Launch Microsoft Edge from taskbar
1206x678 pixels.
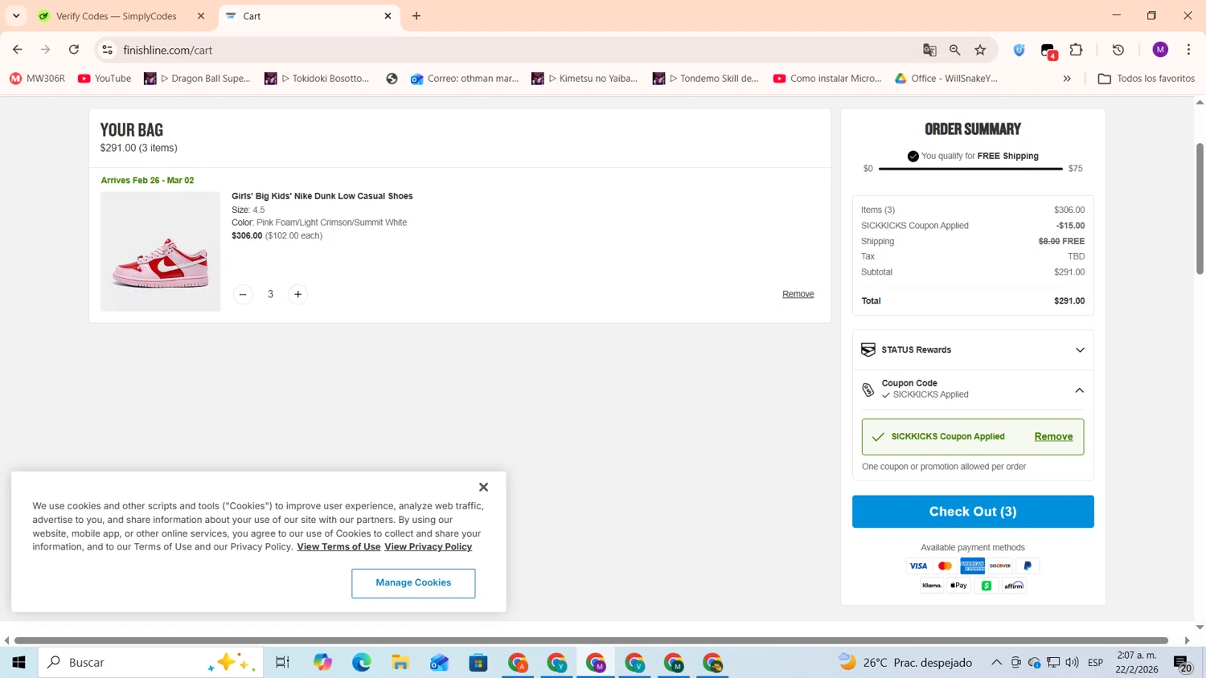pyautogui.click(x=362, y=663)
